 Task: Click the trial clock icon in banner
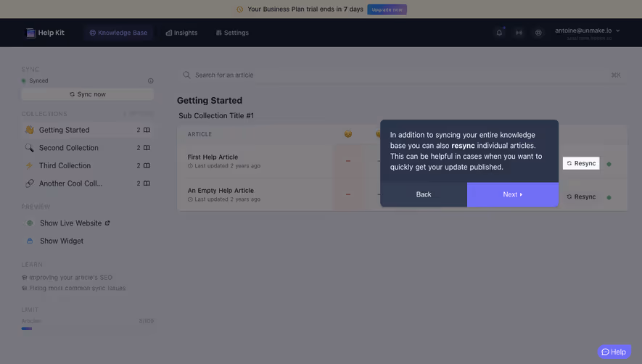click(x=240, y=9)
